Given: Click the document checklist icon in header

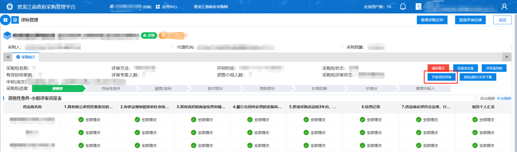Looking at the screenshot, I should click(418, 7).
